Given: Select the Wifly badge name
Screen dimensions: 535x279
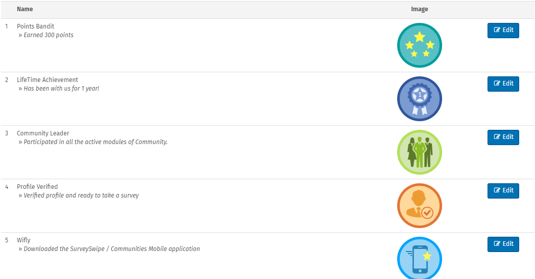Looking at the screenshot, I should point(23,240).
